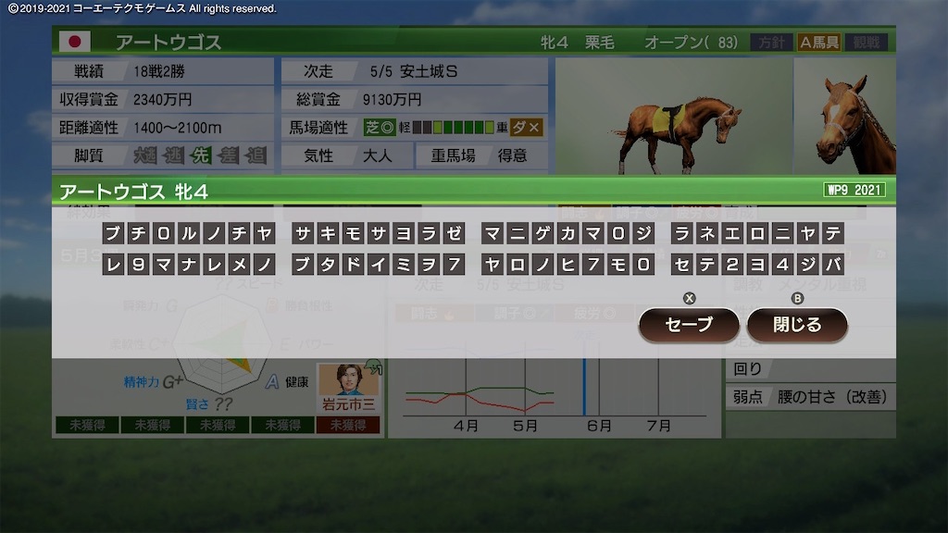Click the 9130万円 total prize value

coord(392,100)
